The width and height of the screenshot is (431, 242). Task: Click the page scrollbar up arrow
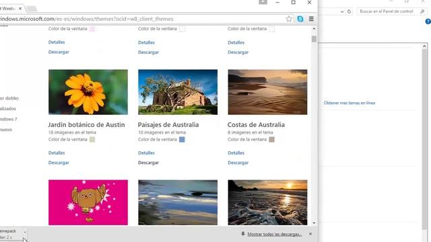click(x=314, y=28)
